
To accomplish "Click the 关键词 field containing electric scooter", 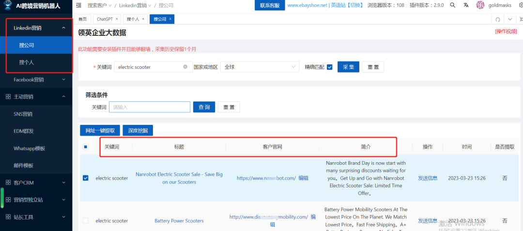I will [x=153, y=67].
